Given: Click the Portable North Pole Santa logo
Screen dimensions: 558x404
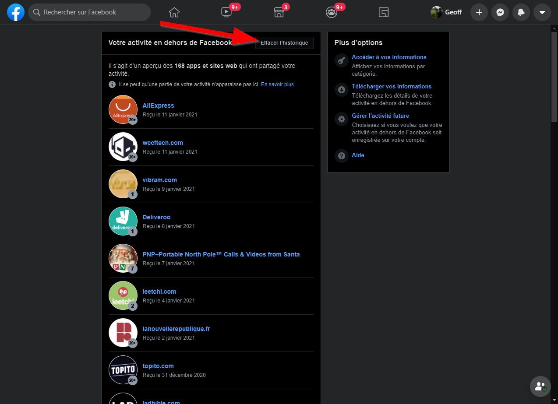Looking at the screenshot, I should tap(123, 258).
